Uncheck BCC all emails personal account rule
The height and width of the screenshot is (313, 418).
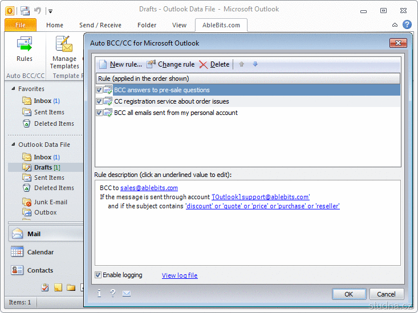coord(99,113)
